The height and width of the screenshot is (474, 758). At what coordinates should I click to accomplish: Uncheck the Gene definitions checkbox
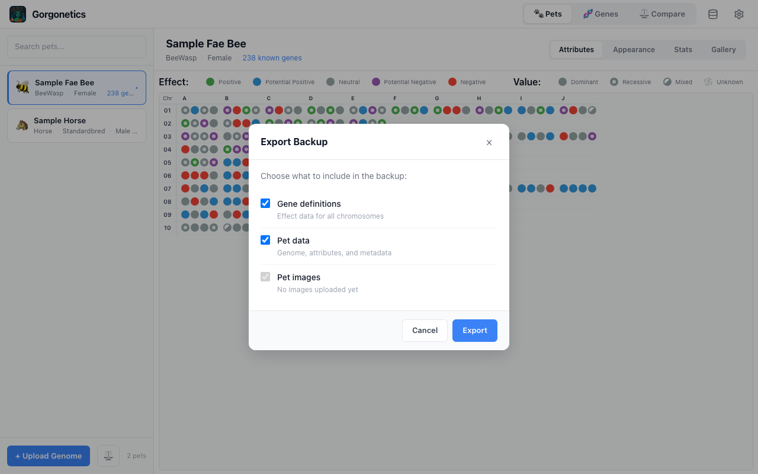265,203
